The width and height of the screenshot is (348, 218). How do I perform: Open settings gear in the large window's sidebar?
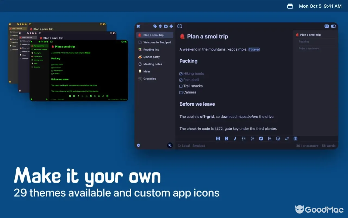point(138,145)
